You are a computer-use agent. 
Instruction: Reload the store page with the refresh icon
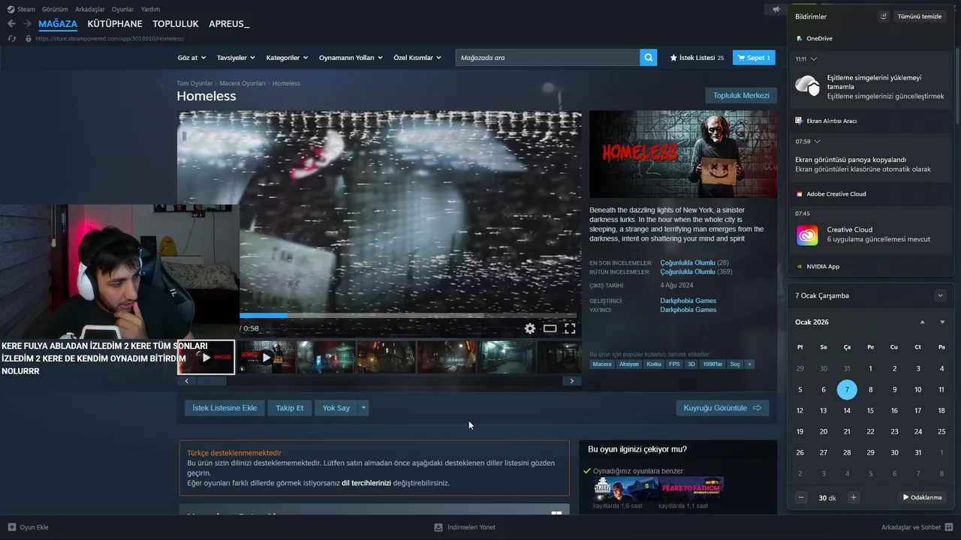coord(11,38)
